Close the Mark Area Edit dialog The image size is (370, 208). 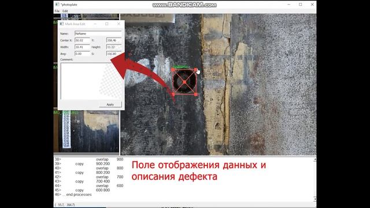tap(119, 24)
